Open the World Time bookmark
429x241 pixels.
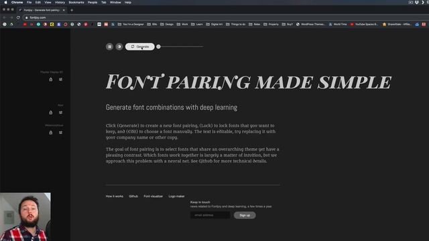coord(338,24)
